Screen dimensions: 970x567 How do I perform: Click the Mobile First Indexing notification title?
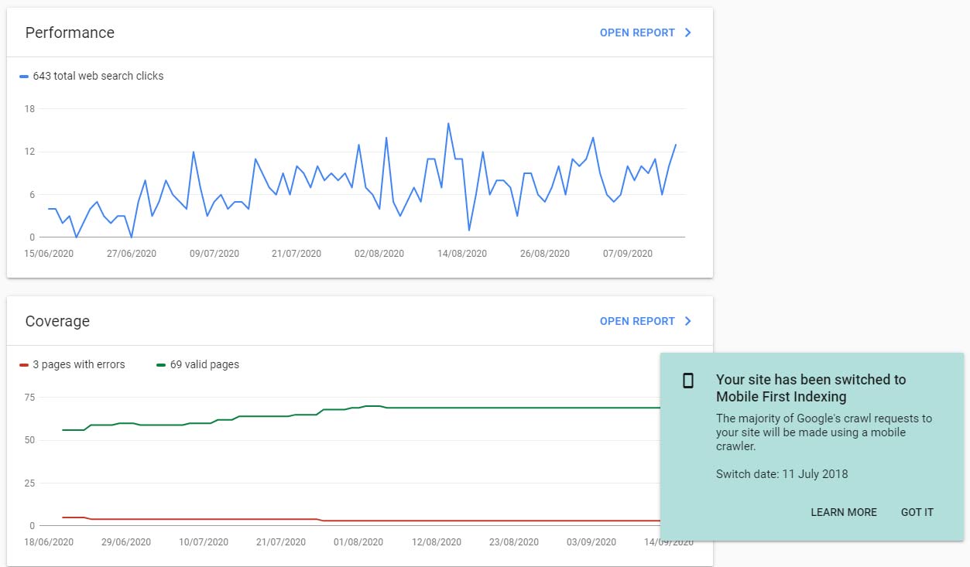click(811, 388)
